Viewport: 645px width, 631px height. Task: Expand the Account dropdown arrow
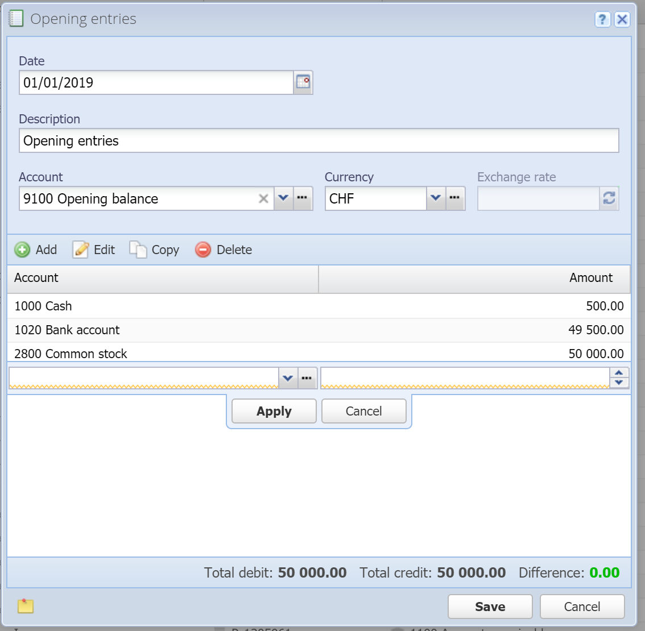(283, 198)
